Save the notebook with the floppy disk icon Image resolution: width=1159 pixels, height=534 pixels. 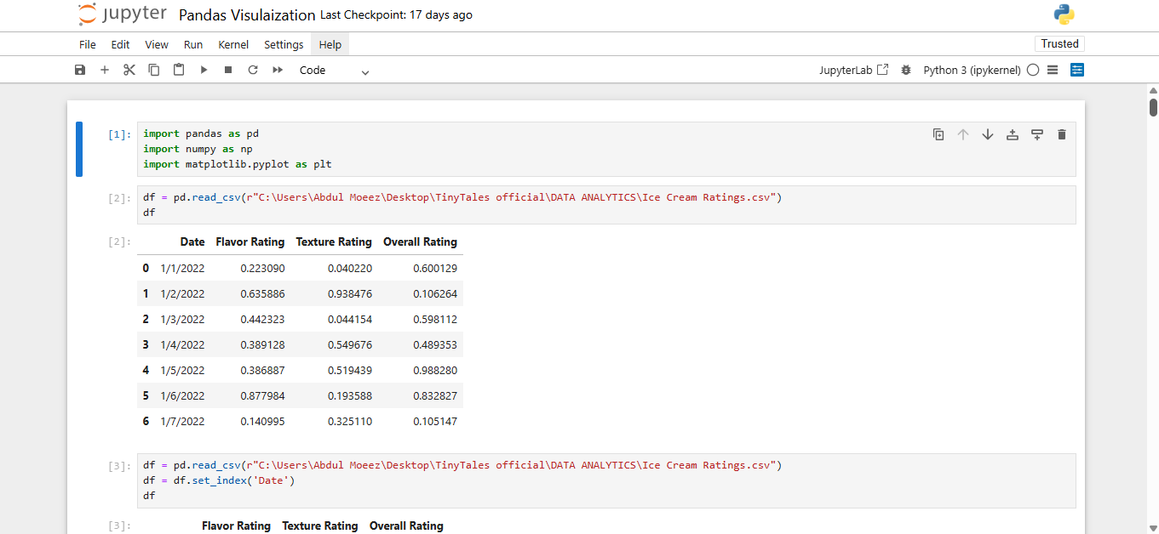(x=80, y=70)
